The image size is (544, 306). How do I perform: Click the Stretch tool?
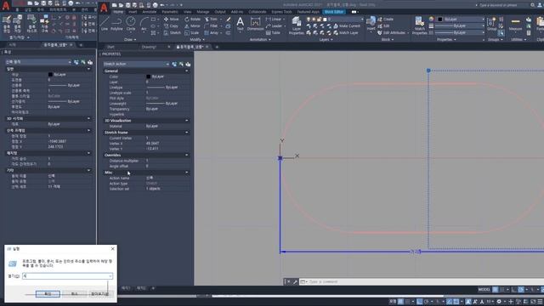coord(172,32)
